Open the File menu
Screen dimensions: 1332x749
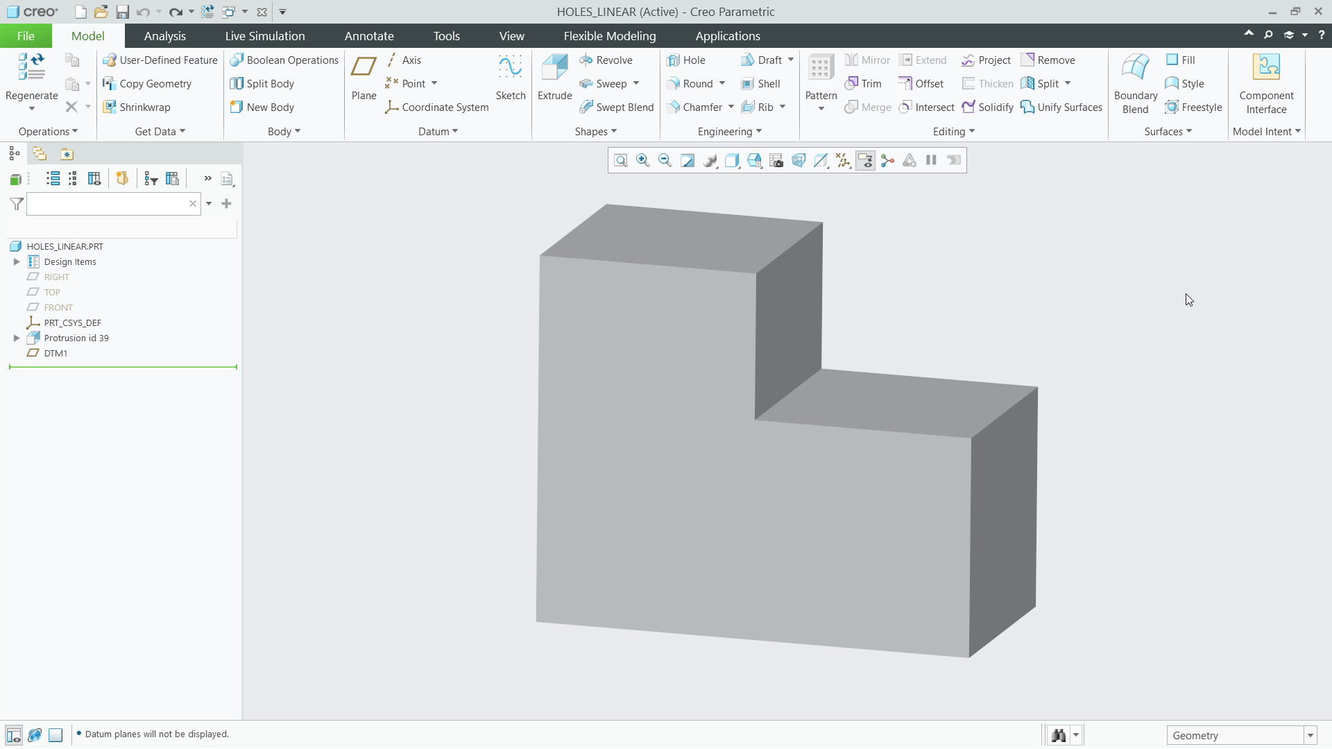click(25, 35)
